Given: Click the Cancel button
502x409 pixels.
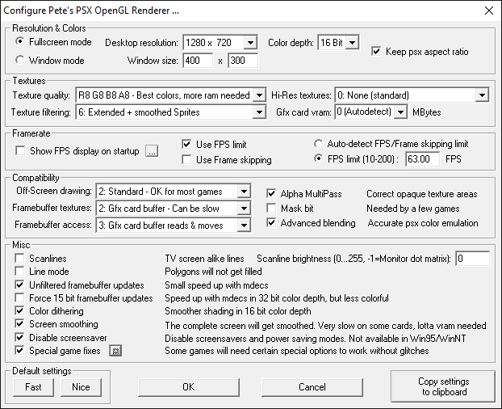Looking at the screenshot, I should pyautogui.click(x=312, y=387).
